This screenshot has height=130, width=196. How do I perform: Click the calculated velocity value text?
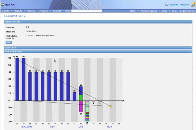[40, 36]
